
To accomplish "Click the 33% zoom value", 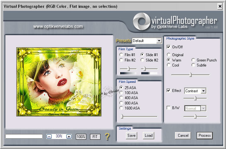I will point(59,136).
